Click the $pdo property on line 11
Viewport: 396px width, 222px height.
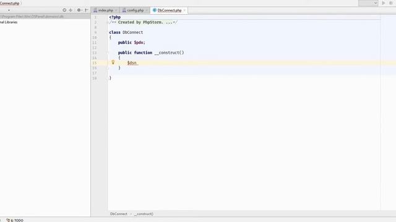(x=139, y=43)
